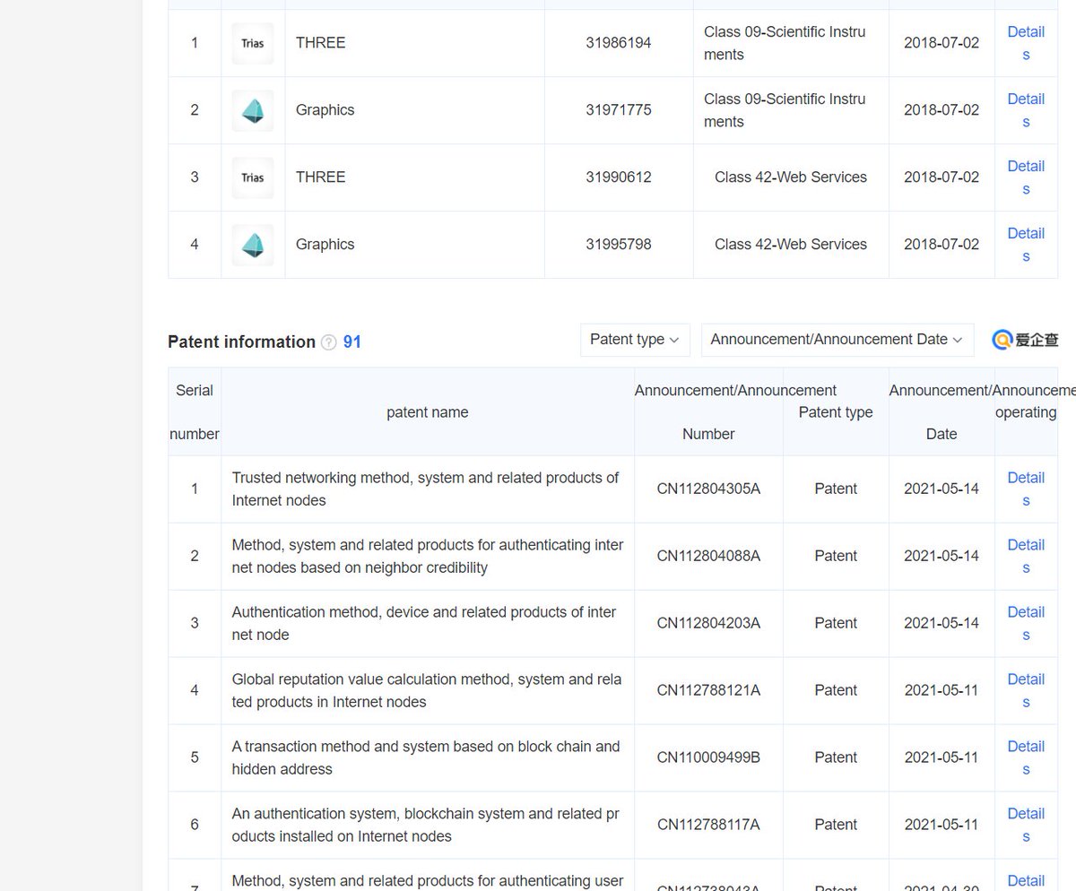Select announcement number CN112788121A
Screen dimensions: 1076x891
coord(708,691)
